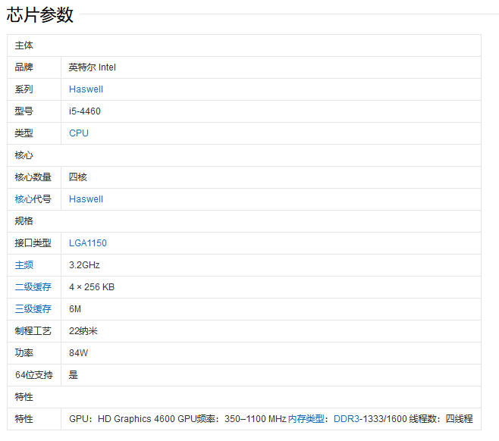Click the 品牌 row label

click(x=24, y=67)
